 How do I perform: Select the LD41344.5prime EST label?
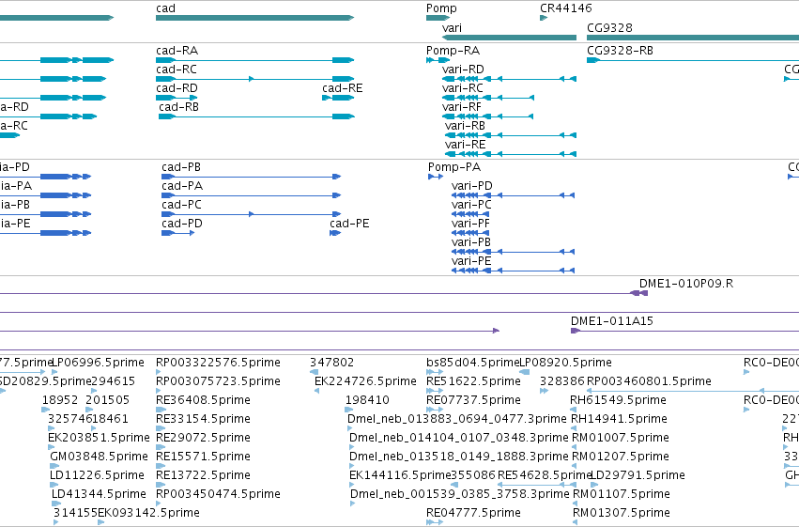(99, 495)
